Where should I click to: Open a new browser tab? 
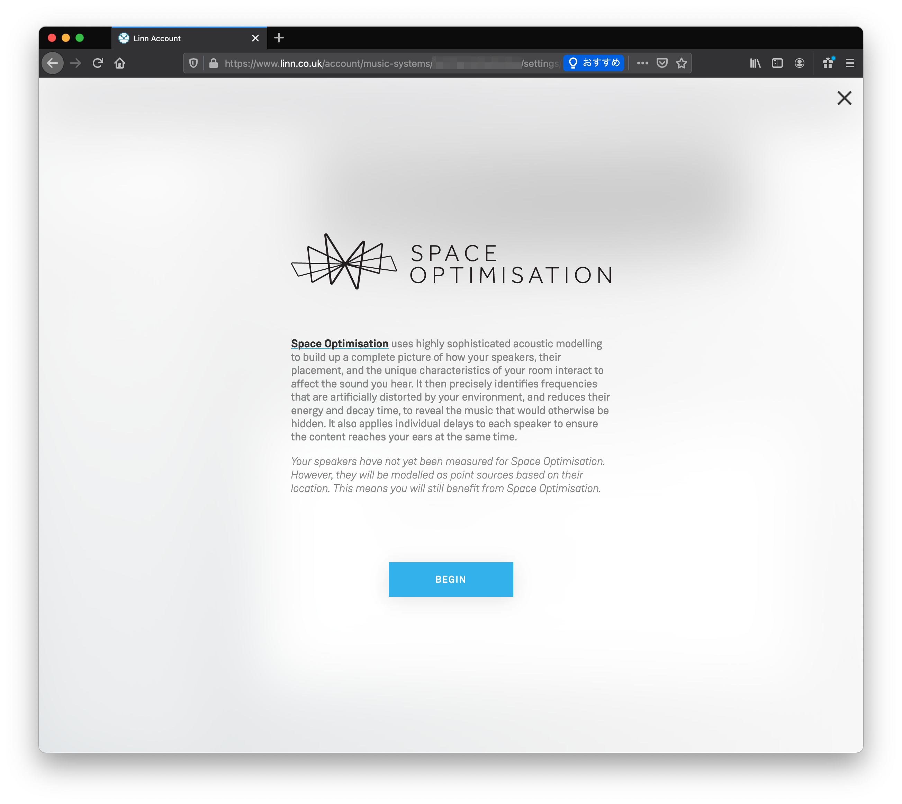[279, 38]
